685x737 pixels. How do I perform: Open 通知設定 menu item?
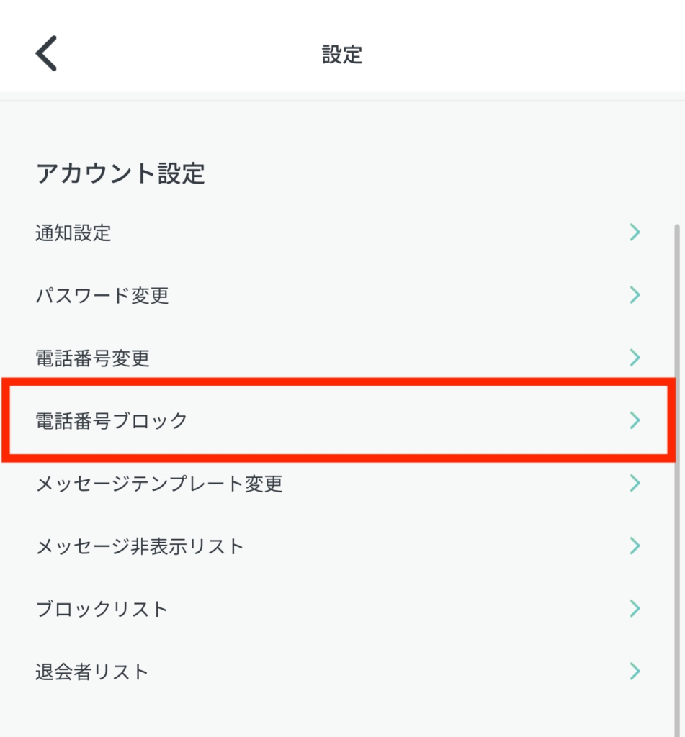click(73, 232)
